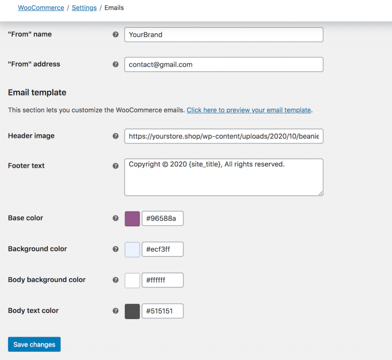The width and height of the screenshot is (392, 360).
Task: Click help icon beside "From" address
Action: coord(115,64)
